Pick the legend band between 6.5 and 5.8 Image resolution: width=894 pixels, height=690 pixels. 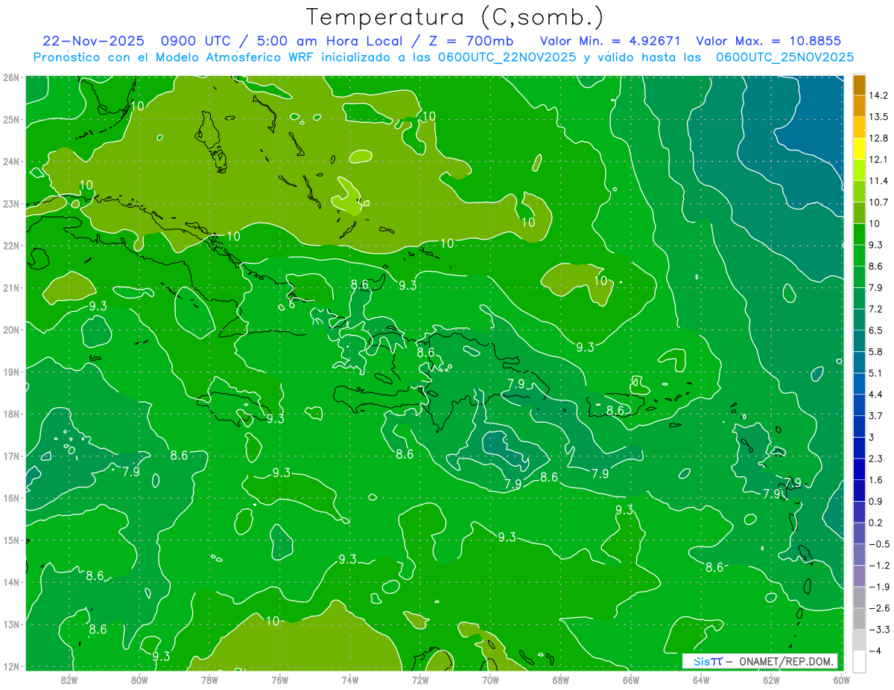point(859,341)
